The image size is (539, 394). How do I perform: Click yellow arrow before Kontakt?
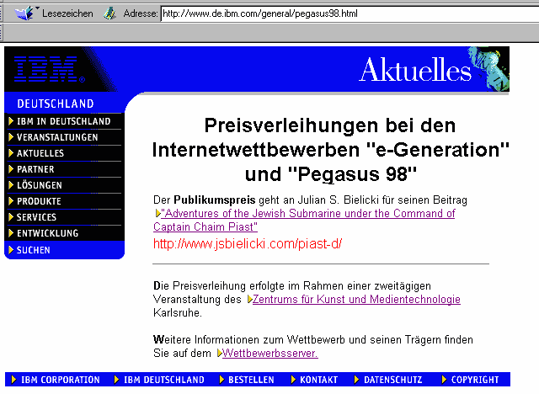[293, 380]
